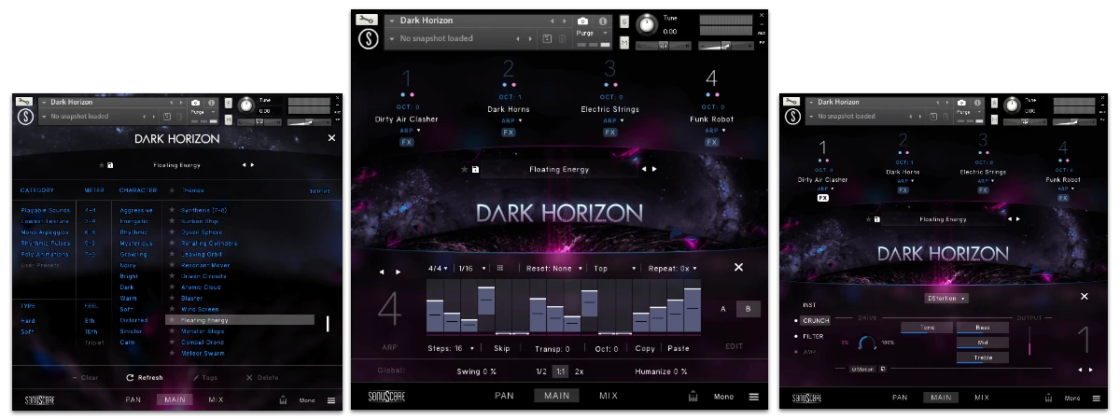Click the camera snapshot icon in the center window
This screenshot has height=420, width=1120.
point(582,21)
